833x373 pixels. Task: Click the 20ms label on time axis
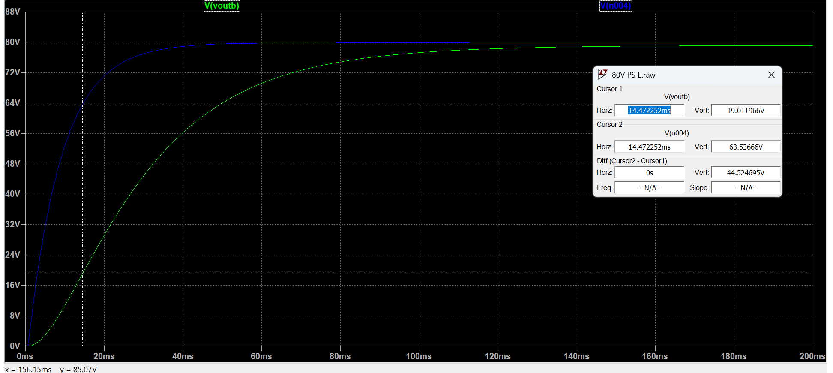[104, 356]
